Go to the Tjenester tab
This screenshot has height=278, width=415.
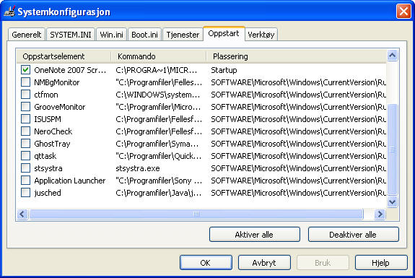pyautogui.click(x=183, y=35)
